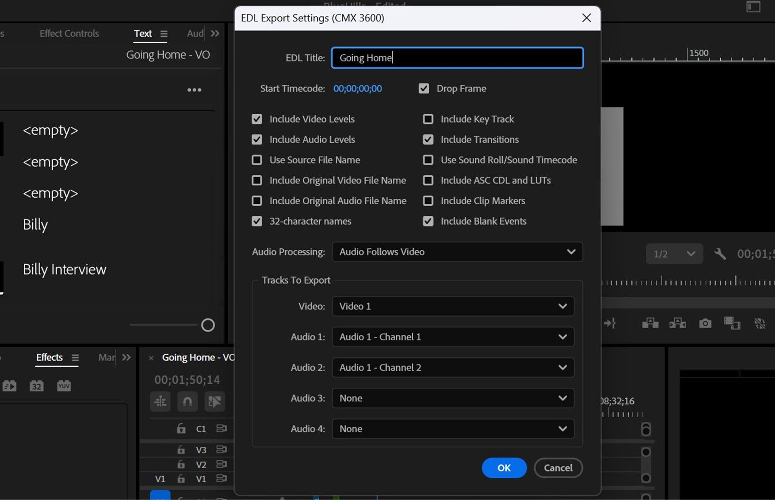Click the Export Frame camera icon
775x500 pixels.
coord(705,323)
